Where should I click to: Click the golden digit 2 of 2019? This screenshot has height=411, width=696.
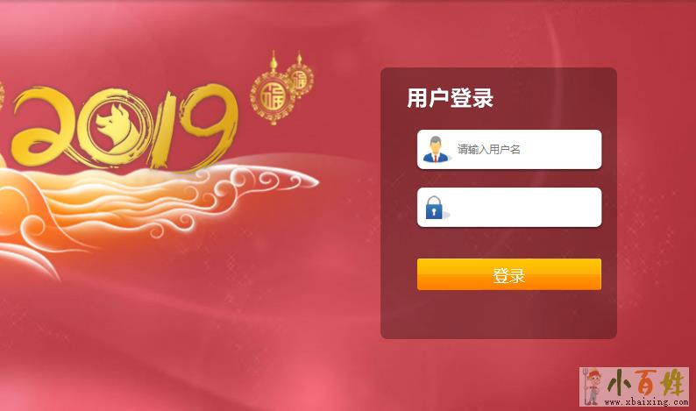(x=45, y=127)
